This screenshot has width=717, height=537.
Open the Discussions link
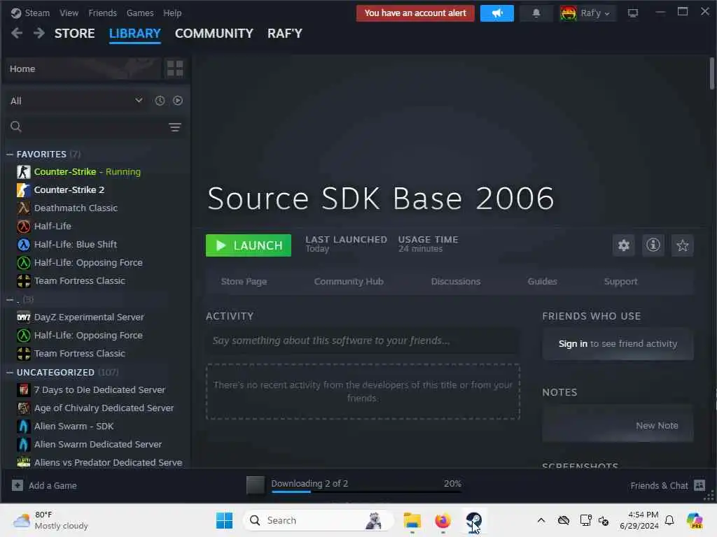tap(455, 282)
